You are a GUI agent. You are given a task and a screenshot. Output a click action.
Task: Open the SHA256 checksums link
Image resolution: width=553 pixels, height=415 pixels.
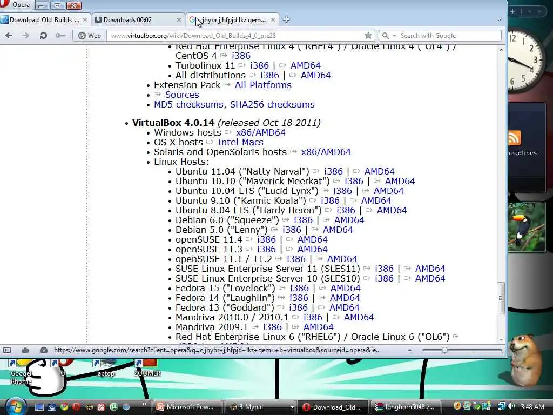[x=272, y=104]
